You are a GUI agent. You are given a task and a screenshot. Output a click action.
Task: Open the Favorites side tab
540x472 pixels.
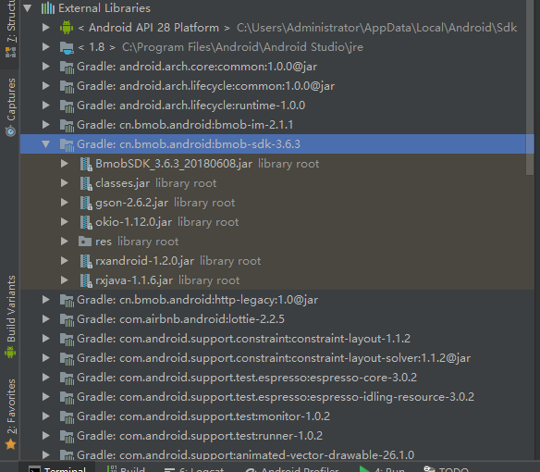pos(10,414)
